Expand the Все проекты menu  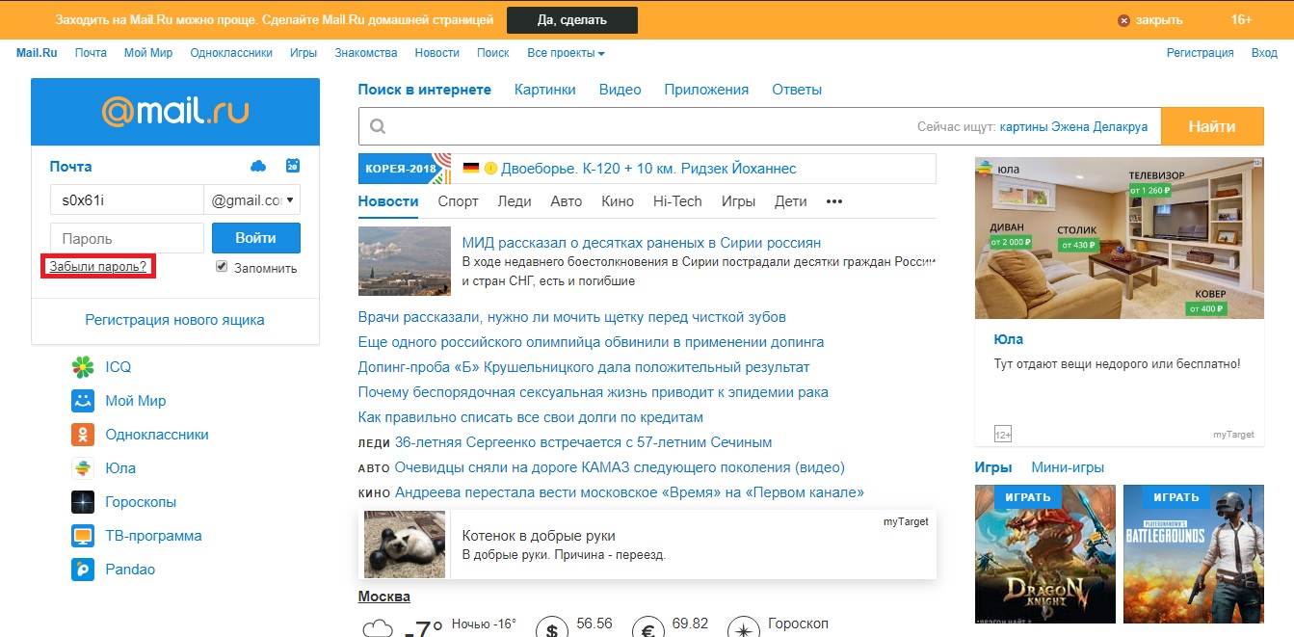566,53
